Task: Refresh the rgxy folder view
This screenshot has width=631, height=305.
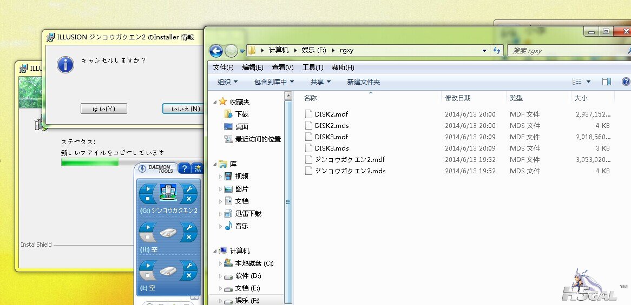Action: pos(497,51)
